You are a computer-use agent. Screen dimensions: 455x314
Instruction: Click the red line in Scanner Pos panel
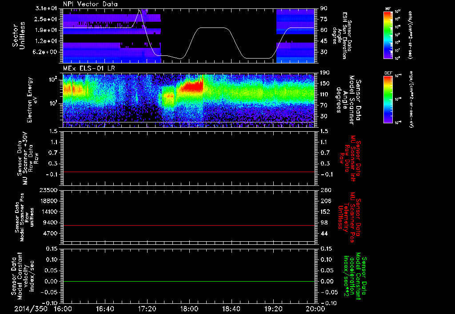[188, 225]
